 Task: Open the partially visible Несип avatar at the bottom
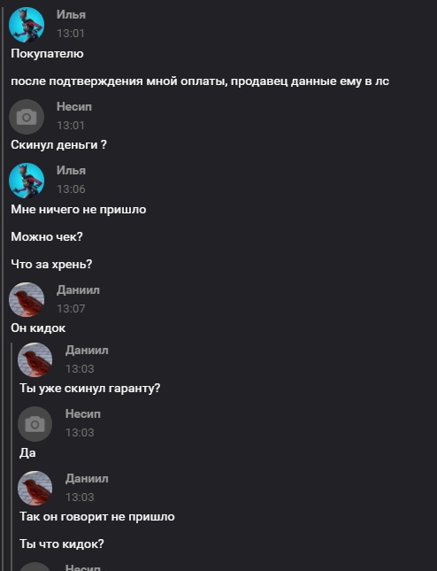pos(34,567)
